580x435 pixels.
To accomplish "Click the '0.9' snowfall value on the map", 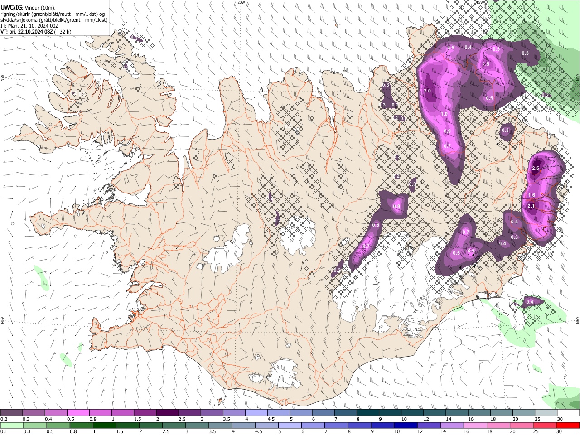I will [447, 131].
